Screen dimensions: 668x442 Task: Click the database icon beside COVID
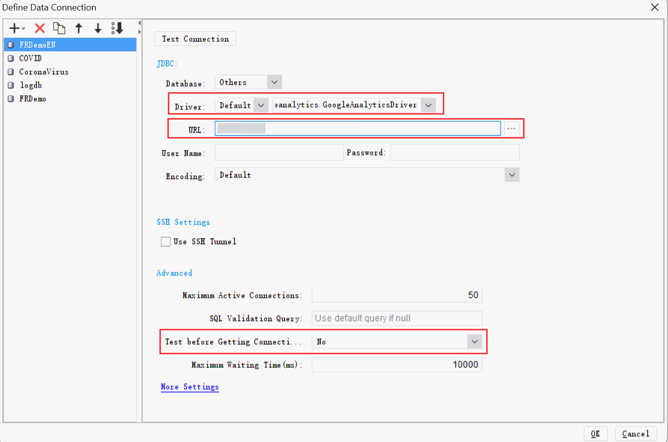click(11, 58)
